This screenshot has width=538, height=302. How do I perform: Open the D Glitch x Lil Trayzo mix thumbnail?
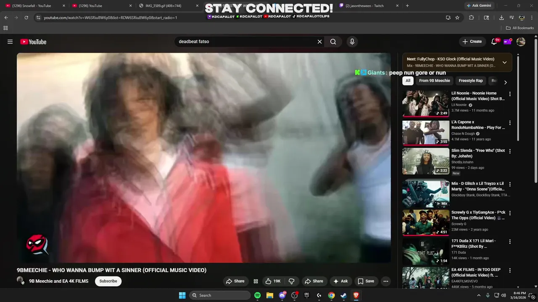[426, 193]
